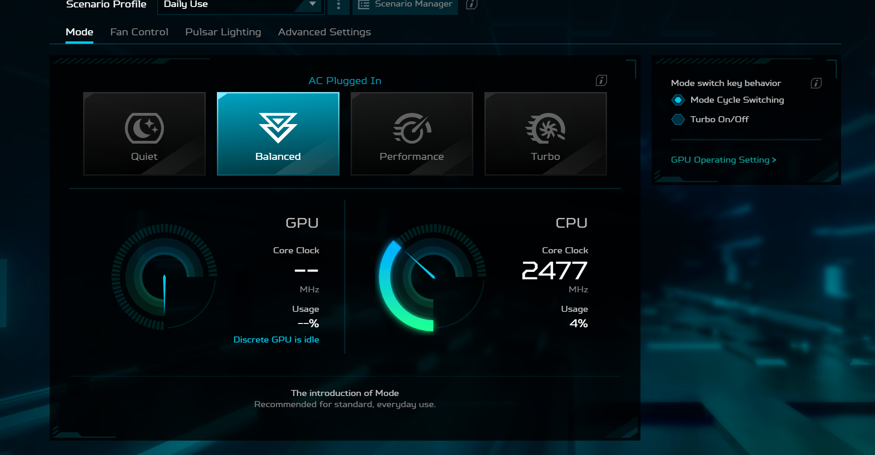Click the Discrete GPU is idle text
The width and height of the screenshot is (875, 455).
tap(276, 340)
